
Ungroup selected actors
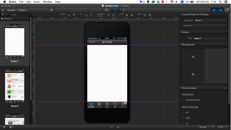click(150, 15)
